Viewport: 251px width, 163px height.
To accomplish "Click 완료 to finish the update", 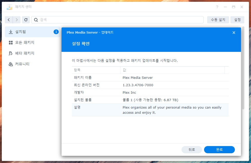I will coord(219,150).
